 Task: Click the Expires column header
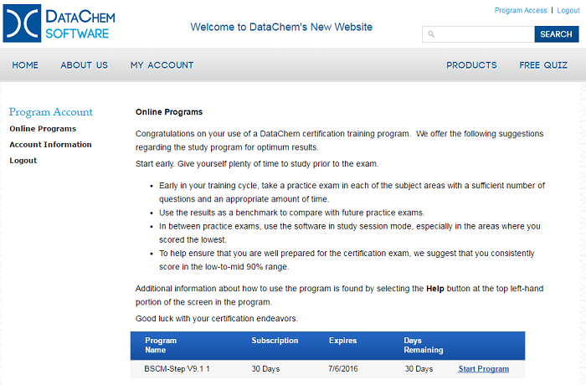(342, 341)
